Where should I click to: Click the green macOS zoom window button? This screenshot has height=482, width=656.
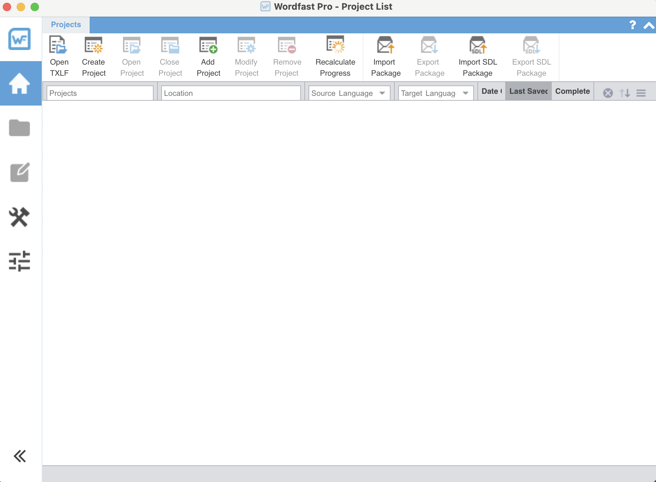[x=35, y=7]
